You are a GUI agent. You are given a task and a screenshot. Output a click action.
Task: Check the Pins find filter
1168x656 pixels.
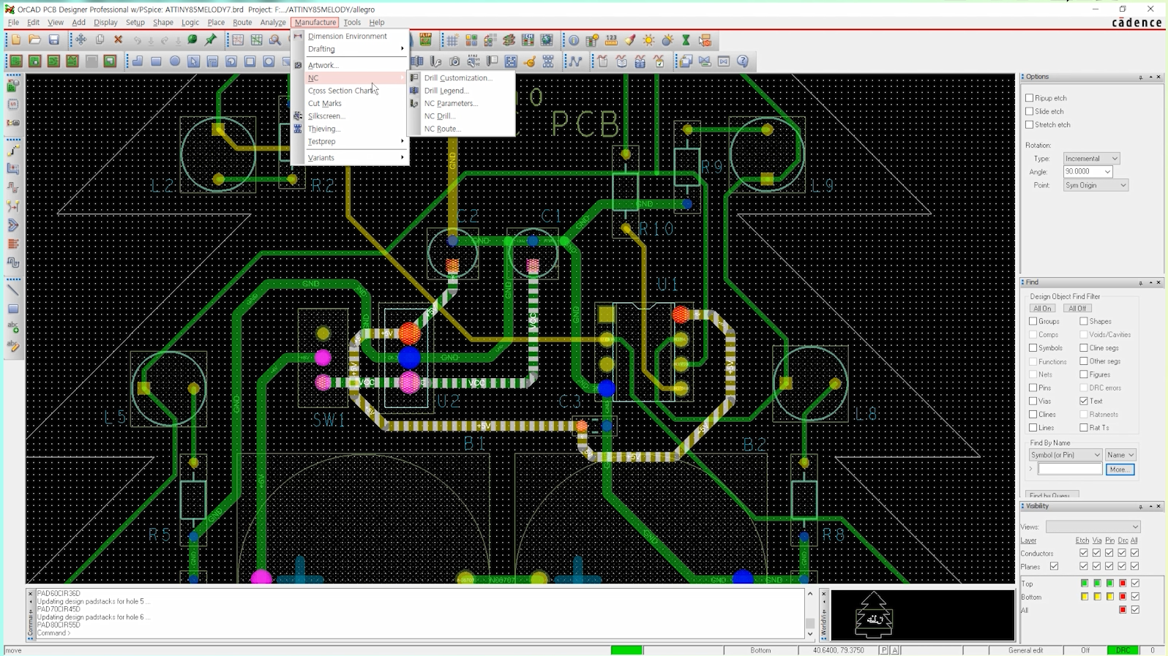(x=1033, y=388)
